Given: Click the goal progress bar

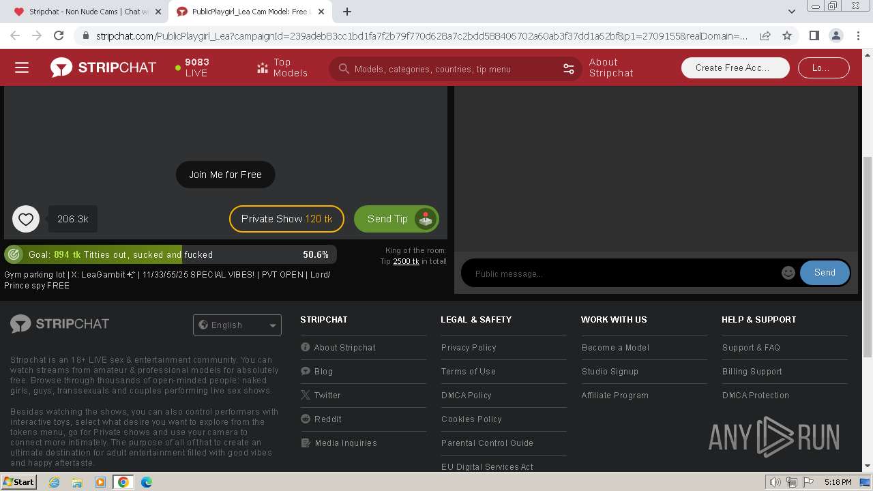Looking at the screenshot, I should (x=171, y=254).
